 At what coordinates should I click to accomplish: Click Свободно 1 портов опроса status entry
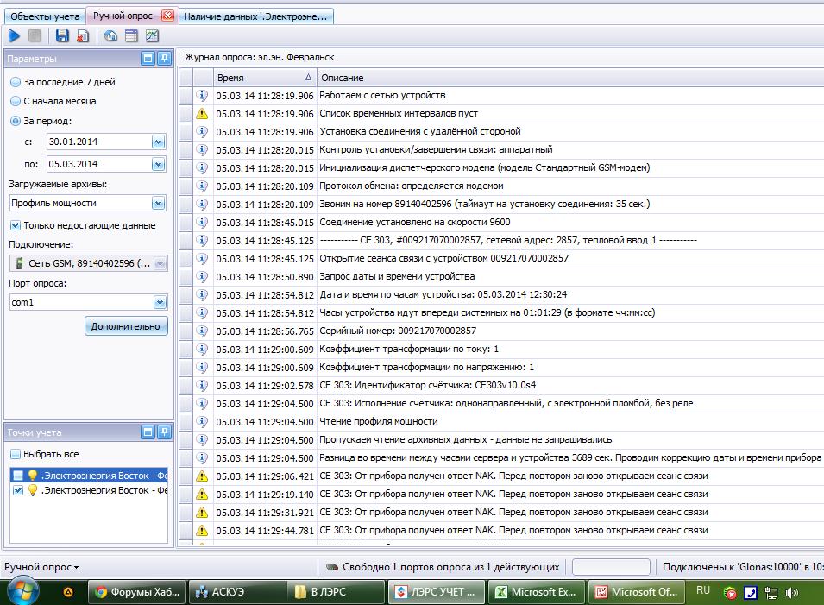[443, 567]
